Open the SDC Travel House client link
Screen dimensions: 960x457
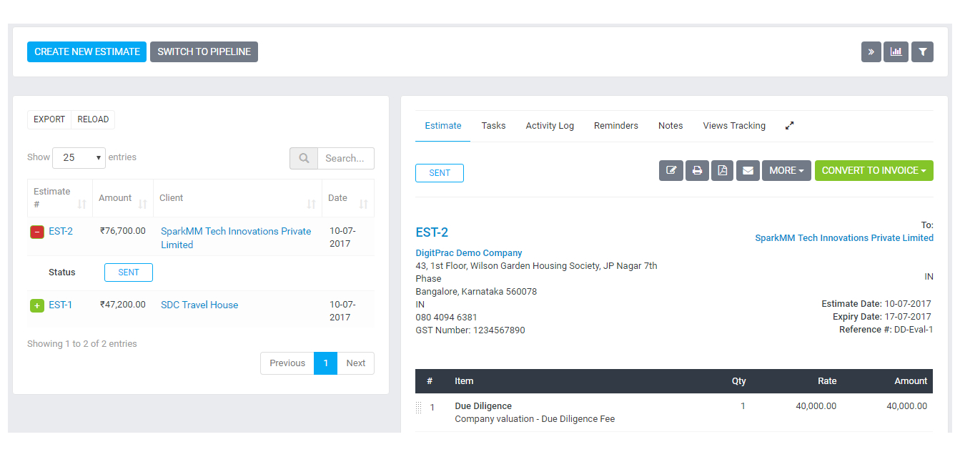[199, 305]
